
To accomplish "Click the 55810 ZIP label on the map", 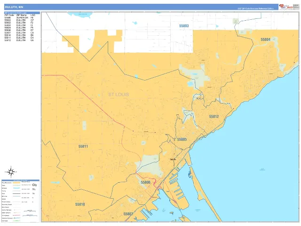I will click(x=80, y=204).
